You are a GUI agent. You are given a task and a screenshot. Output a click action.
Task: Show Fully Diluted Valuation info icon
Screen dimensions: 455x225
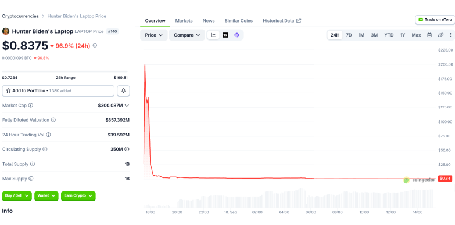point(53,120)
